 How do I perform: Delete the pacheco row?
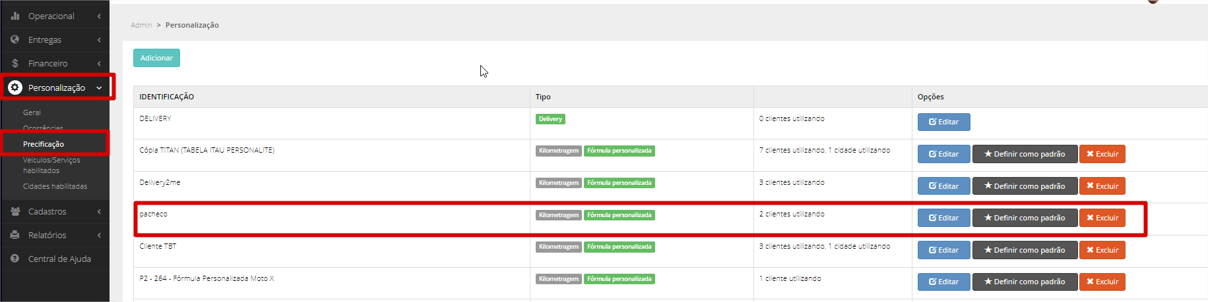pyautogui.click(x=1102, y=218)
